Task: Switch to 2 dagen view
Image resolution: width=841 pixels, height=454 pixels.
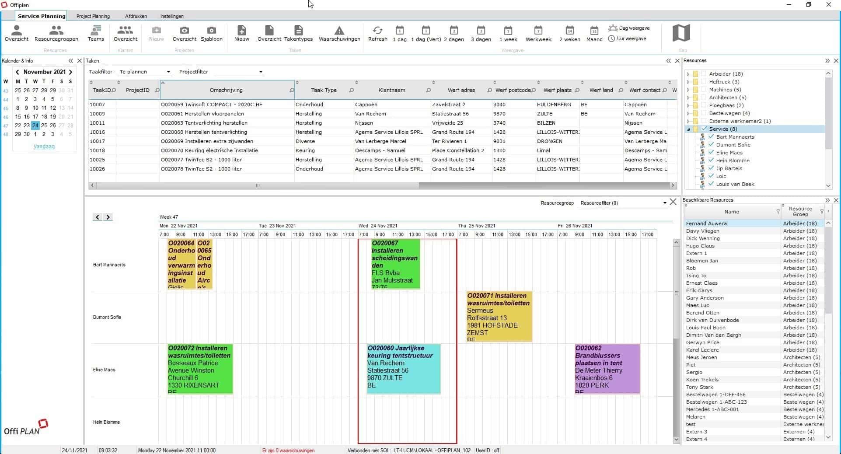Action: coord(454,33)
